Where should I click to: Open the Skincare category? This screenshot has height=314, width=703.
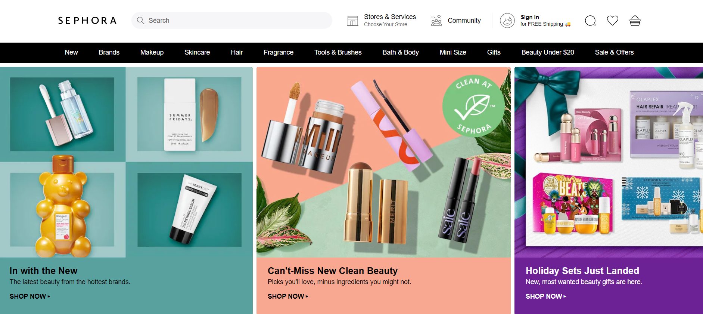click(x=197, y=52)
